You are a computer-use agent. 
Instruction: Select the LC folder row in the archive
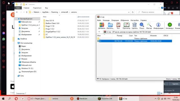134,41
